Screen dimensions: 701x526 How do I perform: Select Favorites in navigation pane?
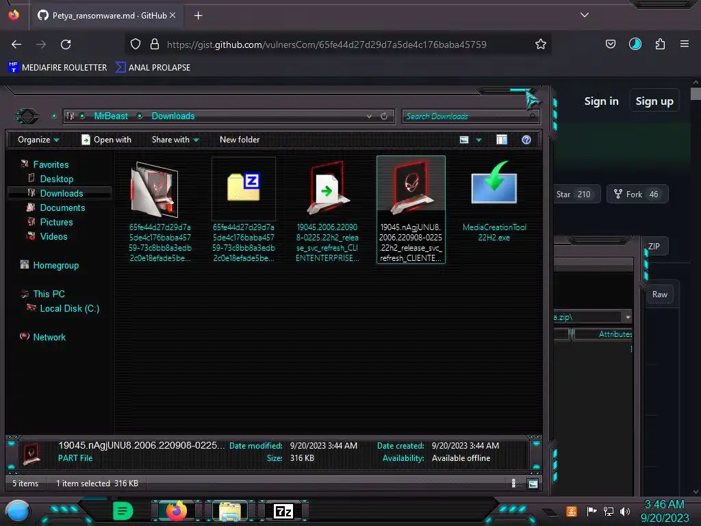click(x=51, y=164)
